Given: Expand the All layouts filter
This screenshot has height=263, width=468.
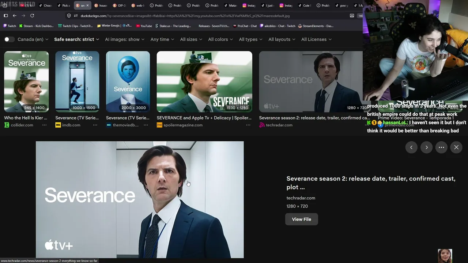Looking at the screenshot, I should click(282, 39).
